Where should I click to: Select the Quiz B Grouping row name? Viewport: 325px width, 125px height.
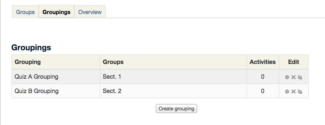(36, 91)
